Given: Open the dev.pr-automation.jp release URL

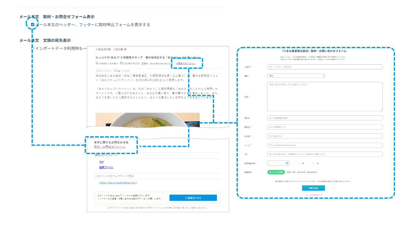Looking at the screenshot, I should coord(118,182).
